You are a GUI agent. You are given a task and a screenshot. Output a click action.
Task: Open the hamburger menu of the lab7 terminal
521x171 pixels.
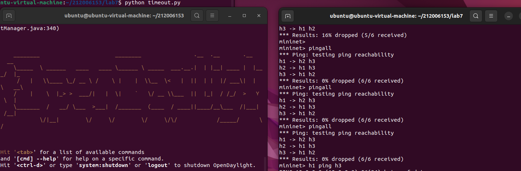491,16
